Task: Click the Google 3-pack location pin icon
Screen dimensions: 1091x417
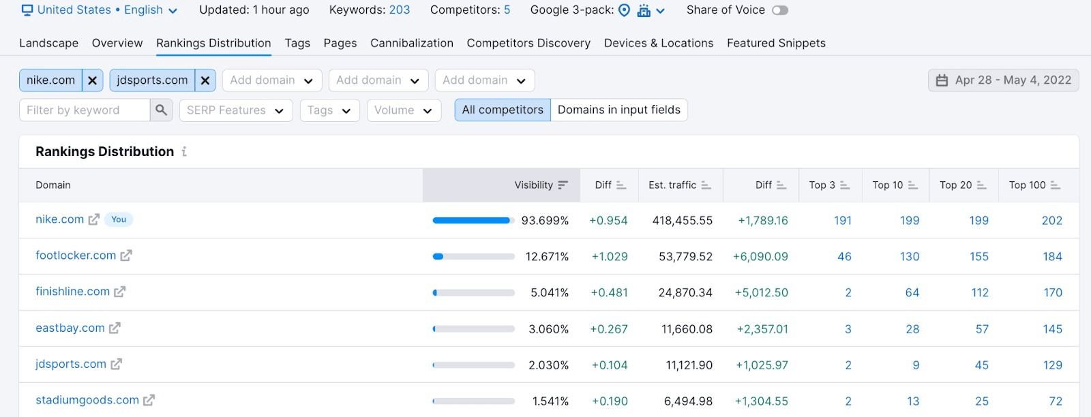Action: pyautogui.click(x=624, y=10)
